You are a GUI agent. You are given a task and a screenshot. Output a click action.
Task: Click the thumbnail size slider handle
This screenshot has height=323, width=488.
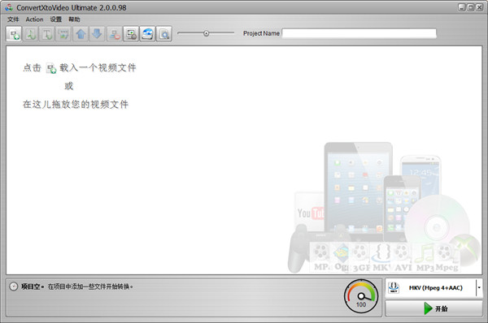coord(206,33)
